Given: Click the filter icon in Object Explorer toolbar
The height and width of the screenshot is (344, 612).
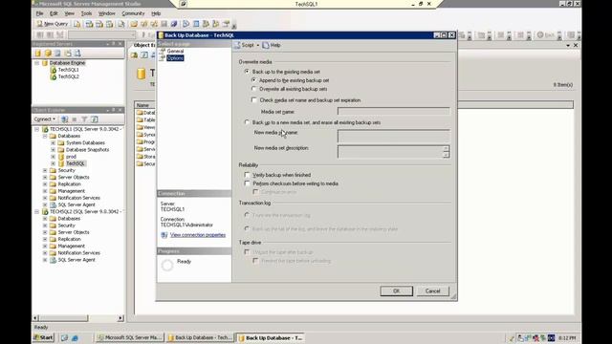Looking at the screenshot, I should 84,118.
